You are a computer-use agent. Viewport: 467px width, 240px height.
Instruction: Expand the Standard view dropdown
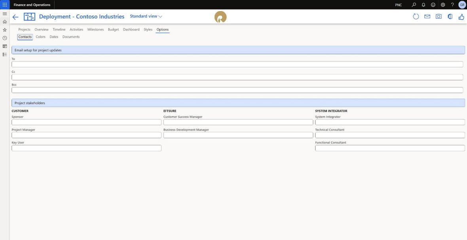146,16
